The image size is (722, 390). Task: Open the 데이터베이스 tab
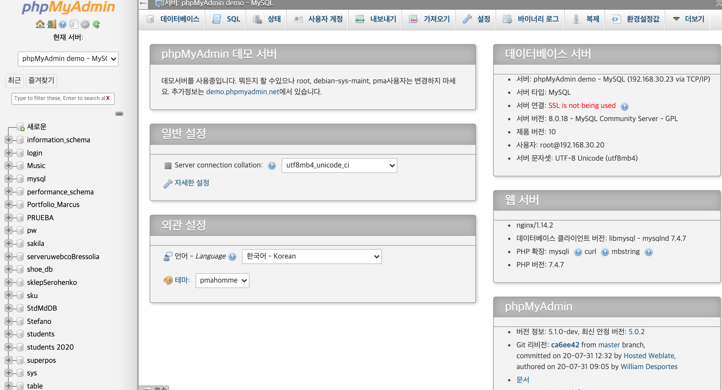coord(173,19)
